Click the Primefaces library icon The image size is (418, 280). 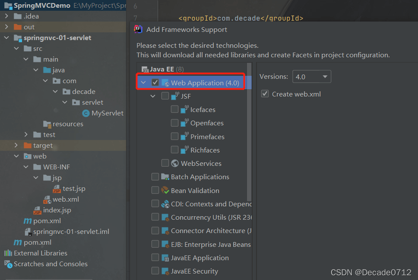click(x=184, y=137)
